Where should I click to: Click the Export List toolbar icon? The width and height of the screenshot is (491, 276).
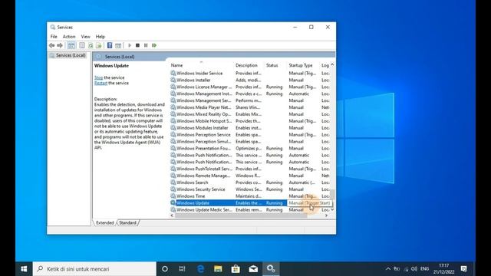pos(99,45)
